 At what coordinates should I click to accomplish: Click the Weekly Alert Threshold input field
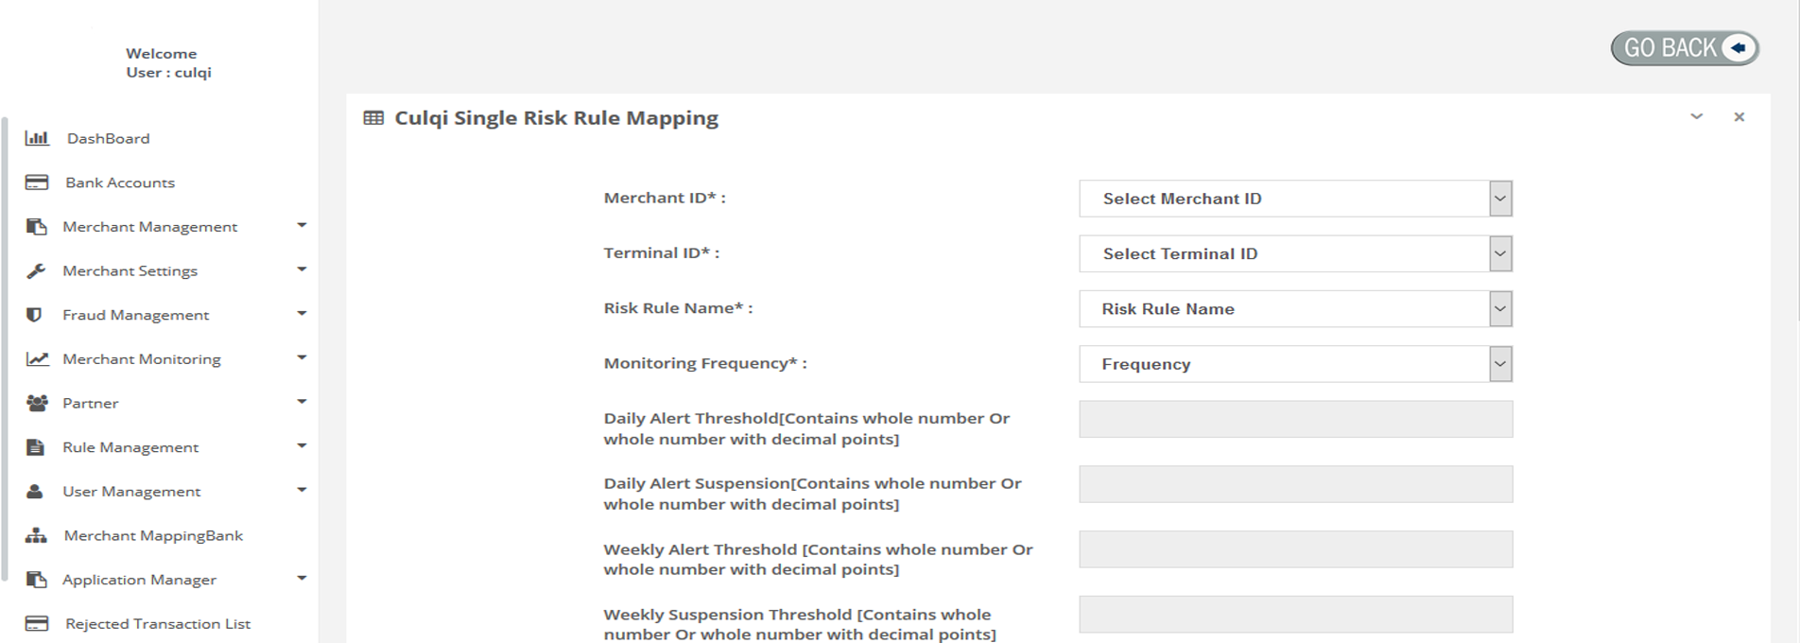point(1294,549)
